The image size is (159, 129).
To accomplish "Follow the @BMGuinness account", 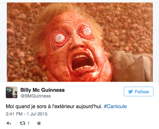I will click(x=139, y=91).
